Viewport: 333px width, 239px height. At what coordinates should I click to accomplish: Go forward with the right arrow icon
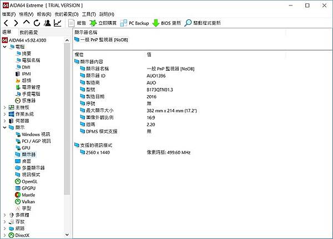click(16, 23)
